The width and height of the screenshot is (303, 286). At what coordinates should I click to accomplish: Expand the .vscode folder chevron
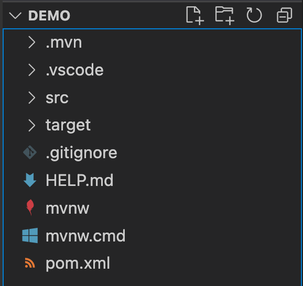click(x=31, y=70)
